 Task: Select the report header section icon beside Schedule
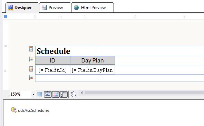pos(31,49)
